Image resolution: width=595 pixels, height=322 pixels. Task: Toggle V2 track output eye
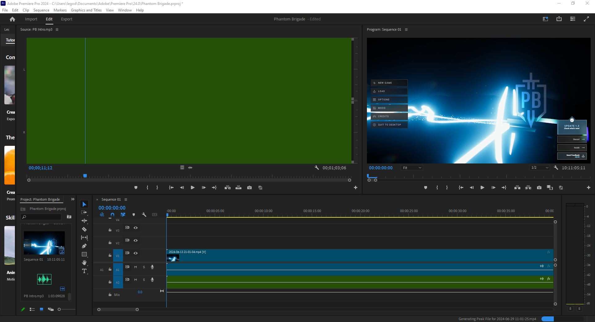135,240
